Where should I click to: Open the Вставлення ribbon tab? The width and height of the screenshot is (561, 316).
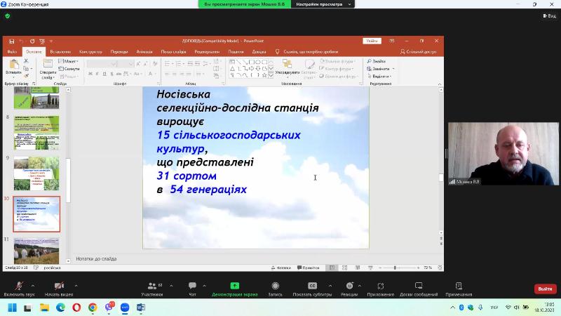tap(60, 51)
